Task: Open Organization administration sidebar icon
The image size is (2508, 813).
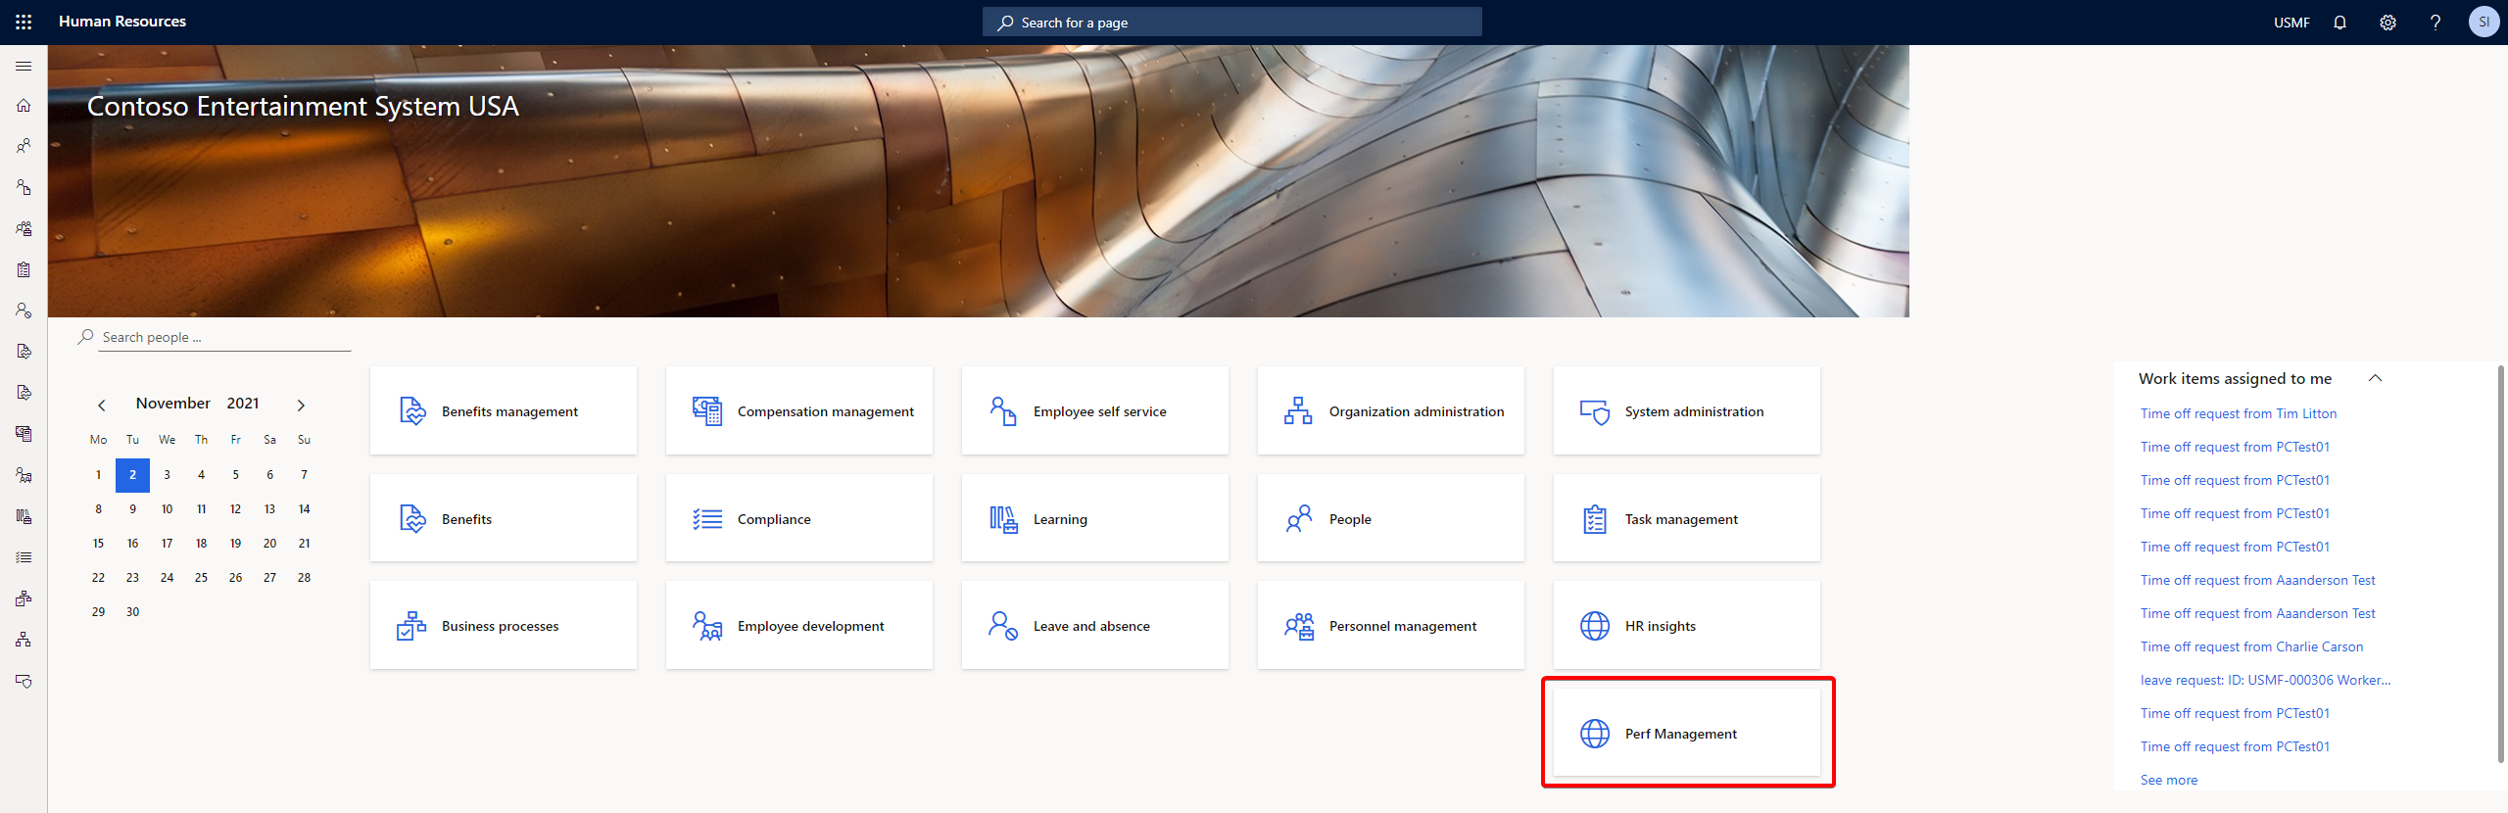Action: point(24,640)
